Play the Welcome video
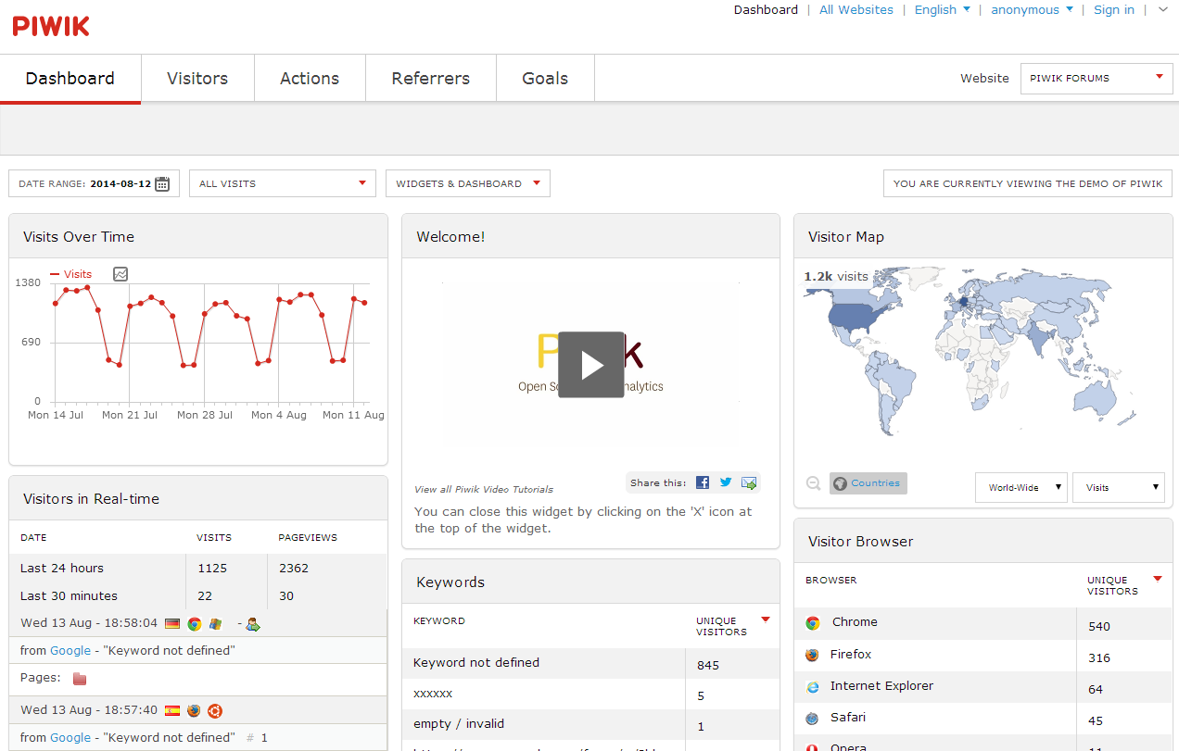This screenshot has height=751, width=1179. click(591, 365)
